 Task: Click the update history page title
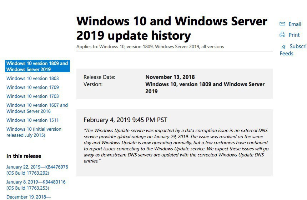(x=172, y=28)
